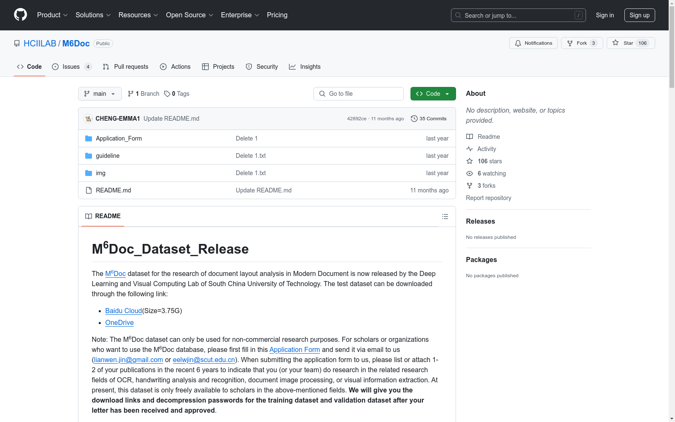Click the Report repository link
The height and width of the screenshot is (422, 675).
(489, 198)
